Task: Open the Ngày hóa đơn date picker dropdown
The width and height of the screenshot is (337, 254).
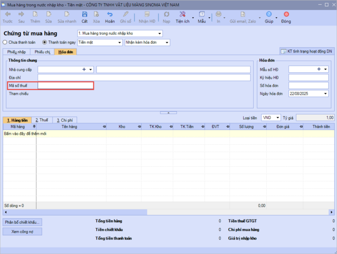Action: click(325, 93)
